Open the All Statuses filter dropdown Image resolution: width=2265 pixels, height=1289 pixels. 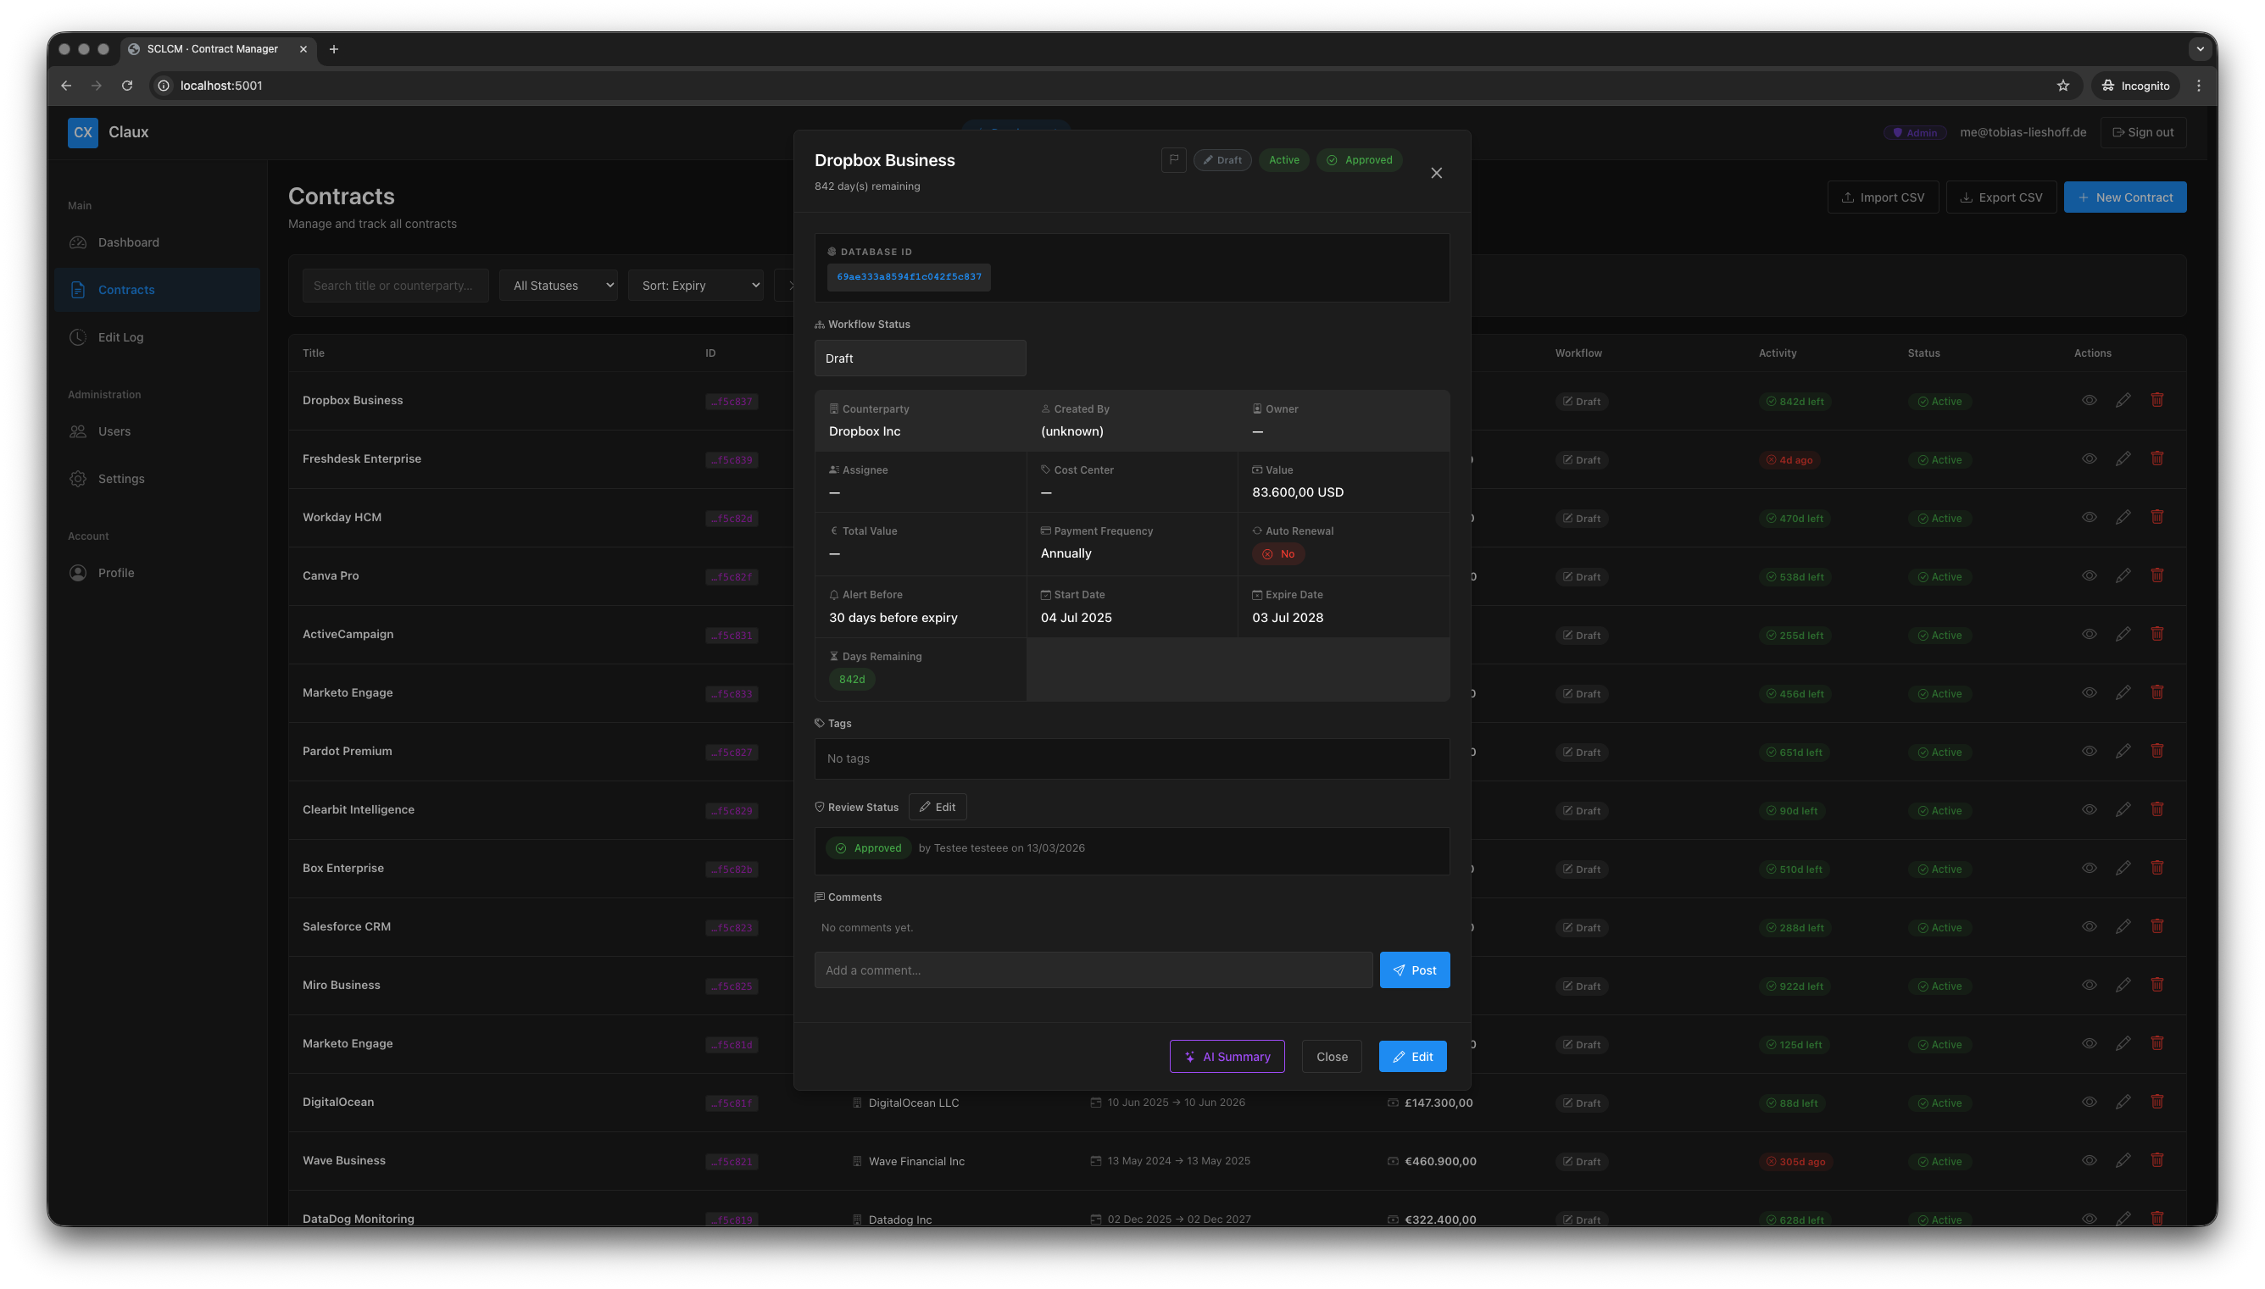coord(558,285)
